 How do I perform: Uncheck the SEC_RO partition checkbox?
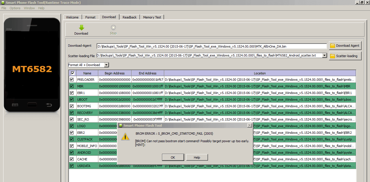point(72,119)
